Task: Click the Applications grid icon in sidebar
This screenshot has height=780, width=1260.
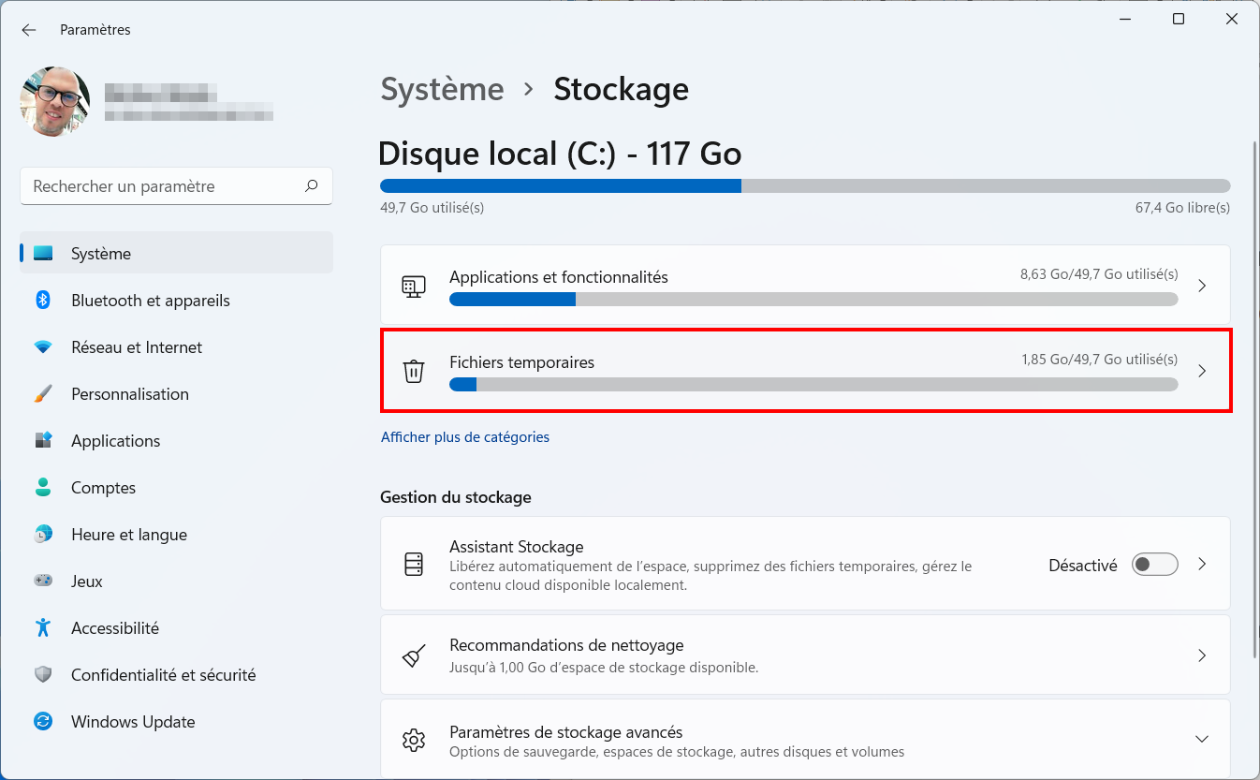Action: coord(43,440)
